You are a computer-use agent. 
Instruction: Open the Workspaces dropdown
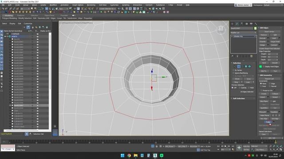273,5
